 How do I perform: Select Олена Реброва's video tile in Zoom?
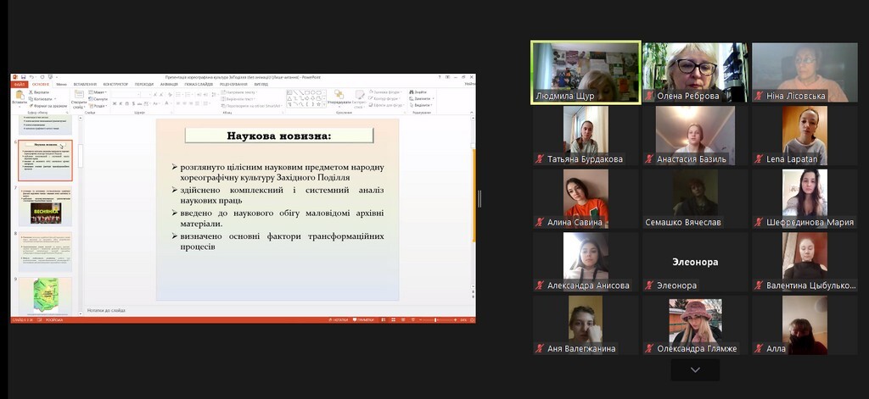695,72
